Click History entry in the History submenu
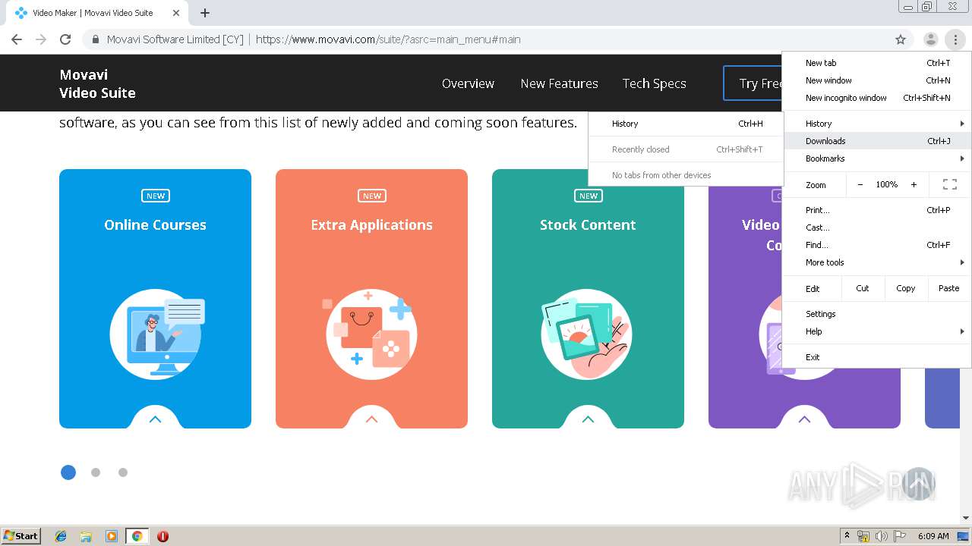The height and width of the screenshot is (546, 972). 686,124
